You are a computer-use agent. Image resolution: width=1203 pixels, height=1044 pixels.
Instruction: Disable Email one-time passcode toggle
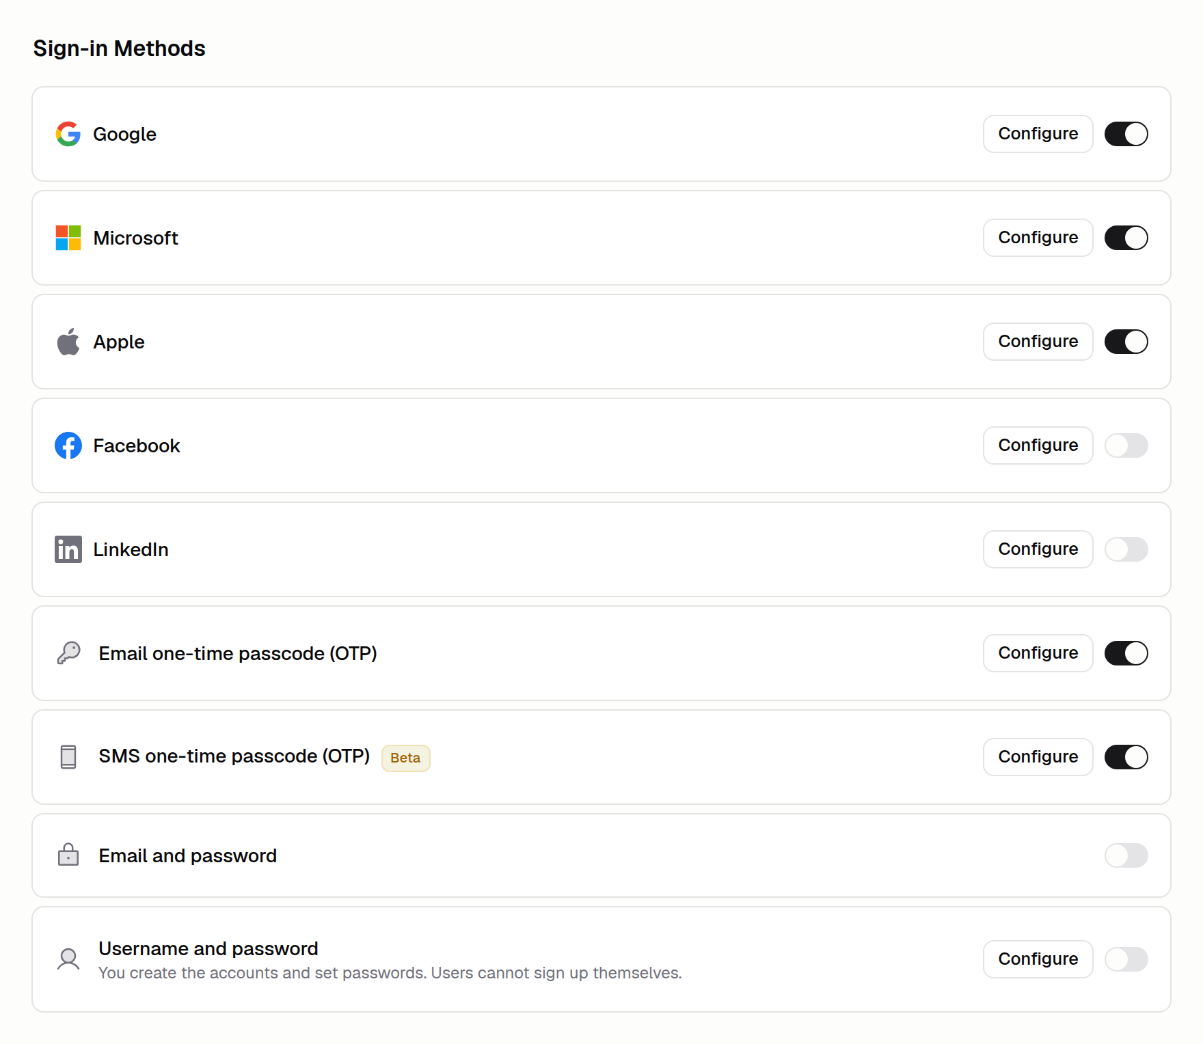click(x=1126, y=653)
